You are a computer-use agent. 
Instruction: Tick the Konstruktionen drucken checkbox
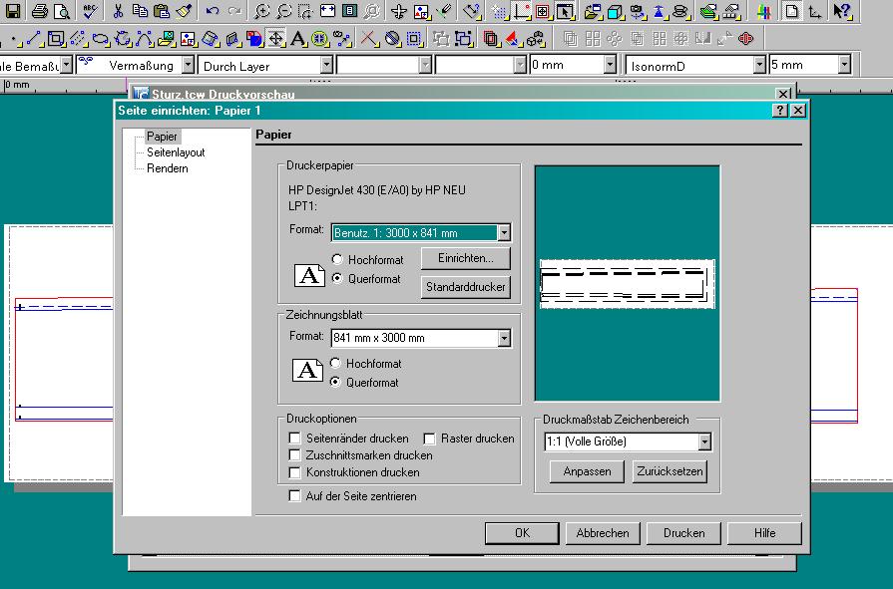294,472
